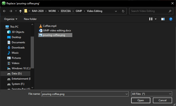Cancel the Replace dialog
This screenshot has height=106, width=176.
pos(162,100)
